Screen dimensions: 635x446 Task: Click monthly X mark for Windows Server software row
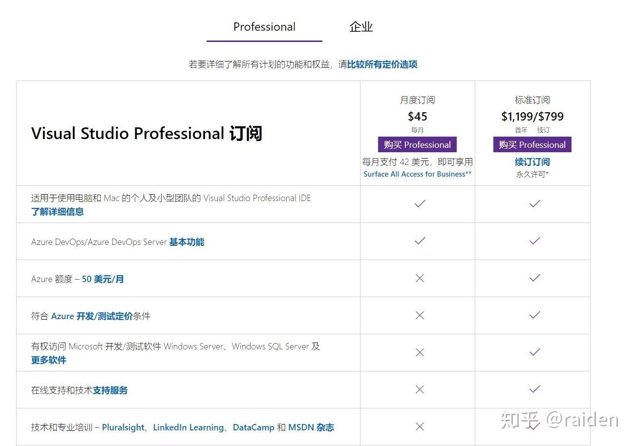(420, 352)
